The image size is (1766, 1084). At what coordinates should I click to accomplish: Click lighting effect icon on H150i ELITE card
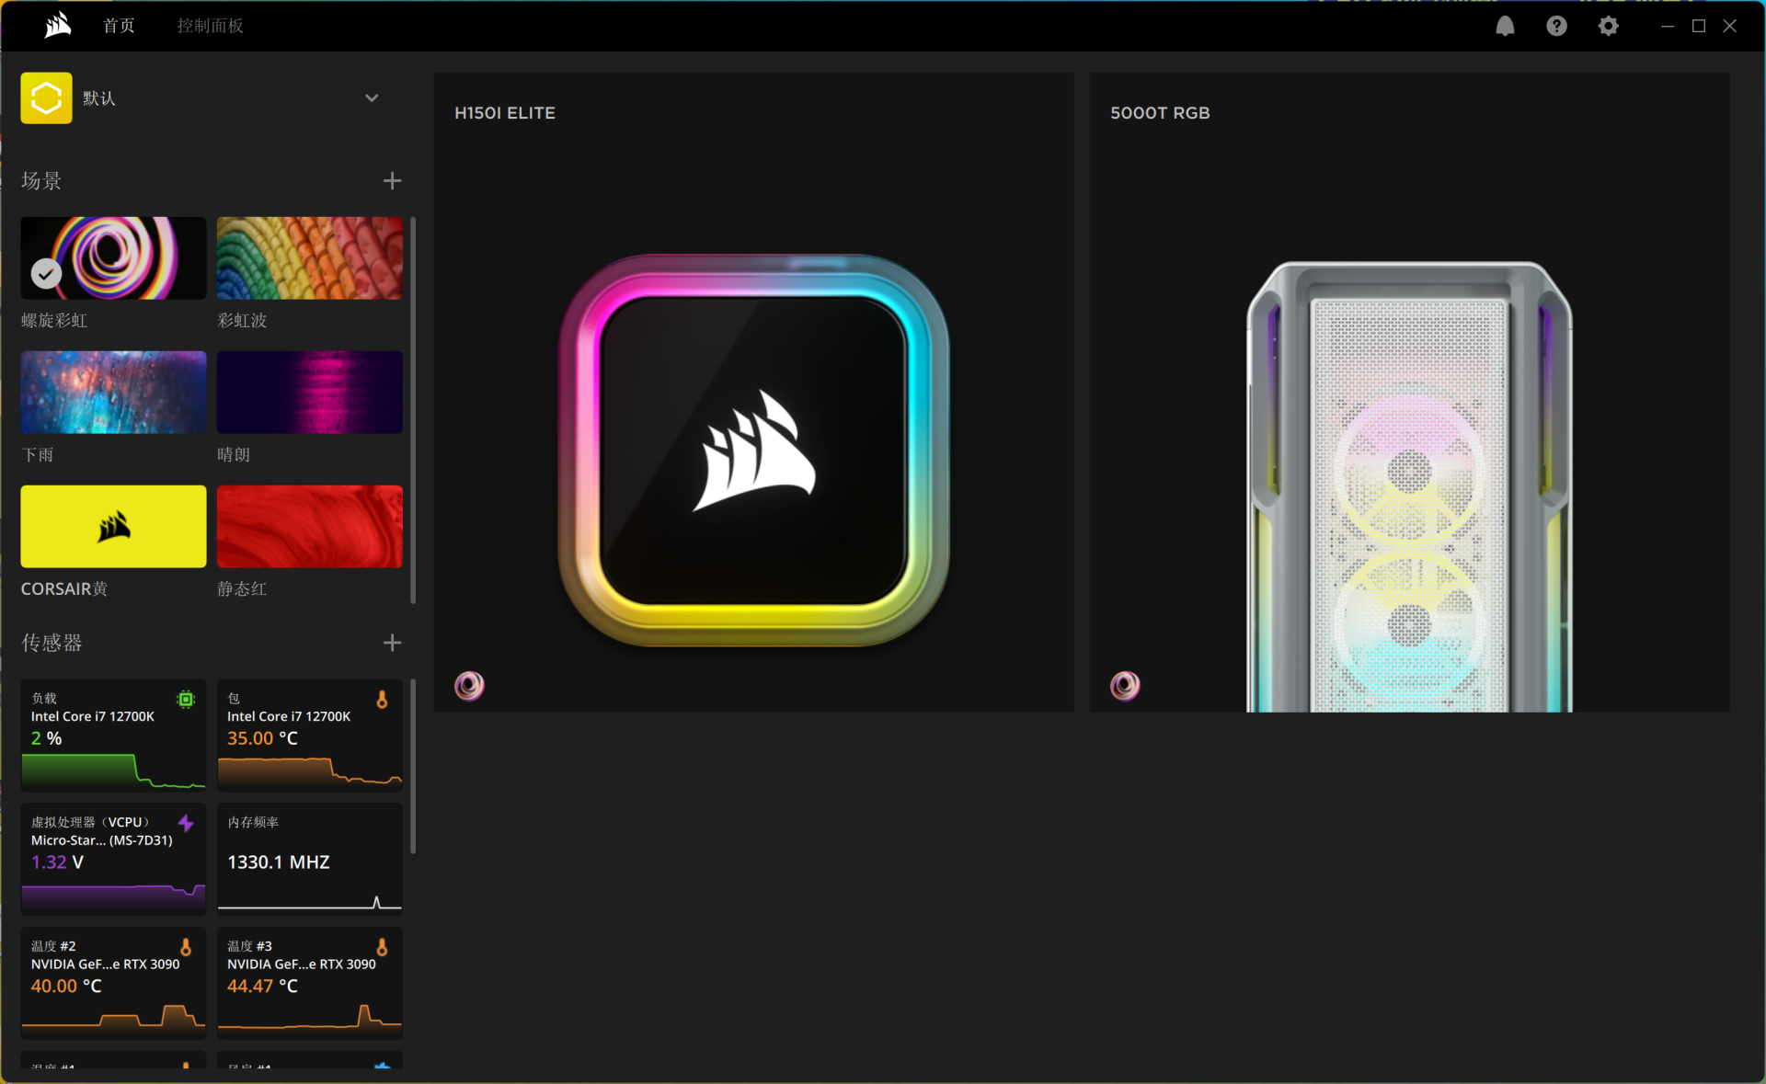469,685
